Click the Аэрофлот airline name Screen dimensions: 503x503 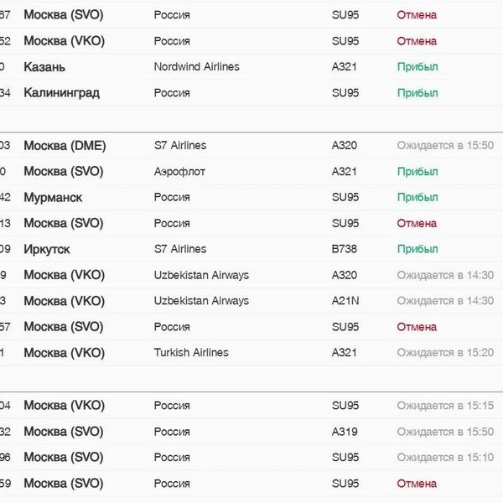179,172
